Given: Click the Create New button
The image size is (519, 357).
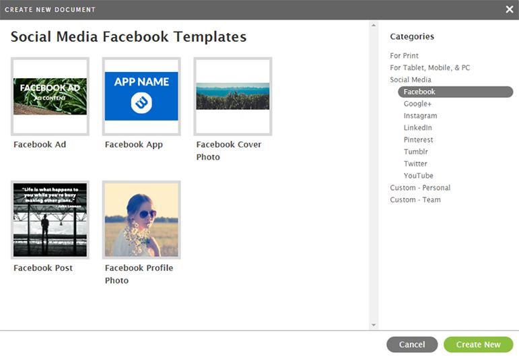Looking at the screenshot, I should [479, 344].
